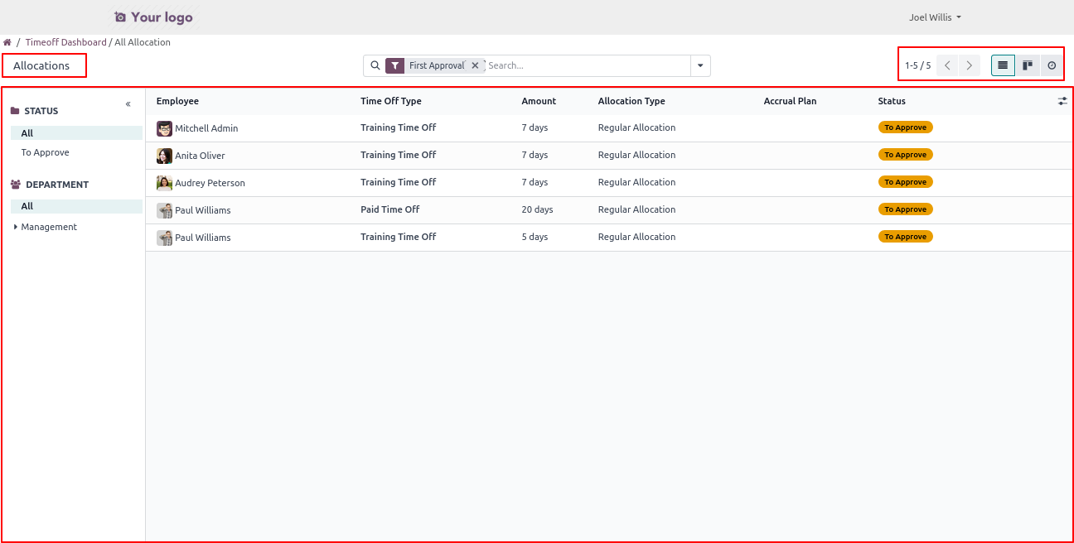
Task: Go to previous page of records
Action: [x=947, y=65]
